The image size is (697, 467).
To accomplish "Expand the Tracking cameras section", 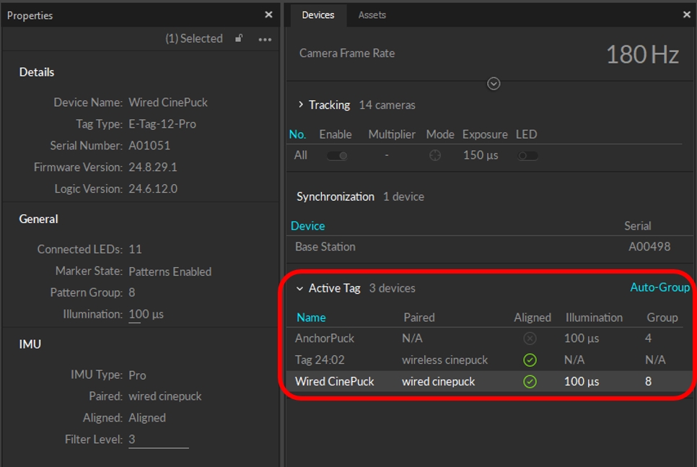I will [301, 105].
